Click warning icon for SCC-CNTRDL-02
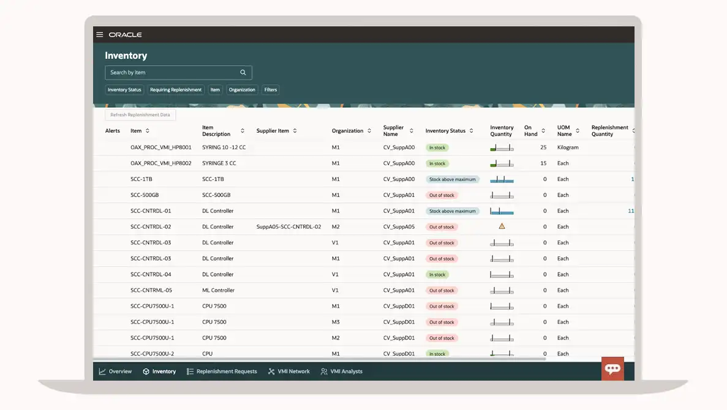Viewport: 727px width, 410px height. click(x=502, y=226)
